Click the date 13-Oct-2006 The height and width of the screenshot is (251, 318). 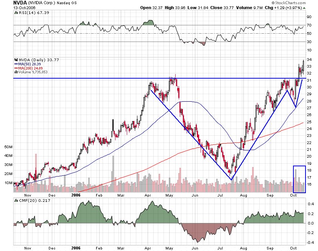point(24,8)
